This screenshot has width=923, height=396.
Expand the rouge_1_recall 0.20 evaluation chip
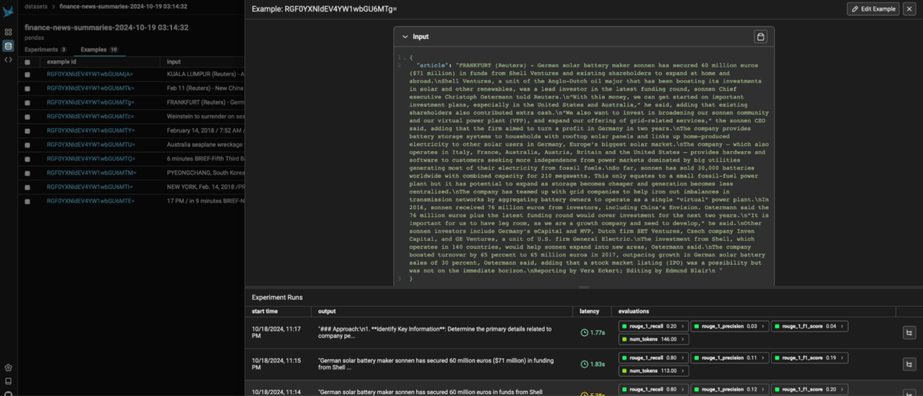click(x=683, y=326)
